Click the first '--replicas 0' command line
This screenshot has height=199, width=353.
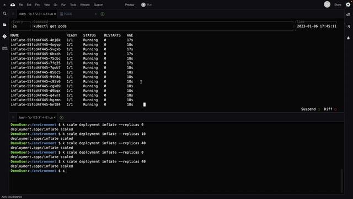point(77,125)
